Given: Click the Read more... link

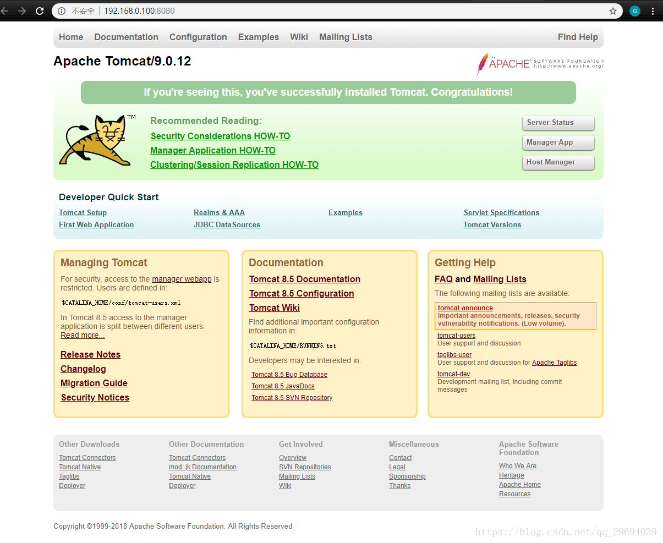Looking at the screenshot, I should pos(83,336).
